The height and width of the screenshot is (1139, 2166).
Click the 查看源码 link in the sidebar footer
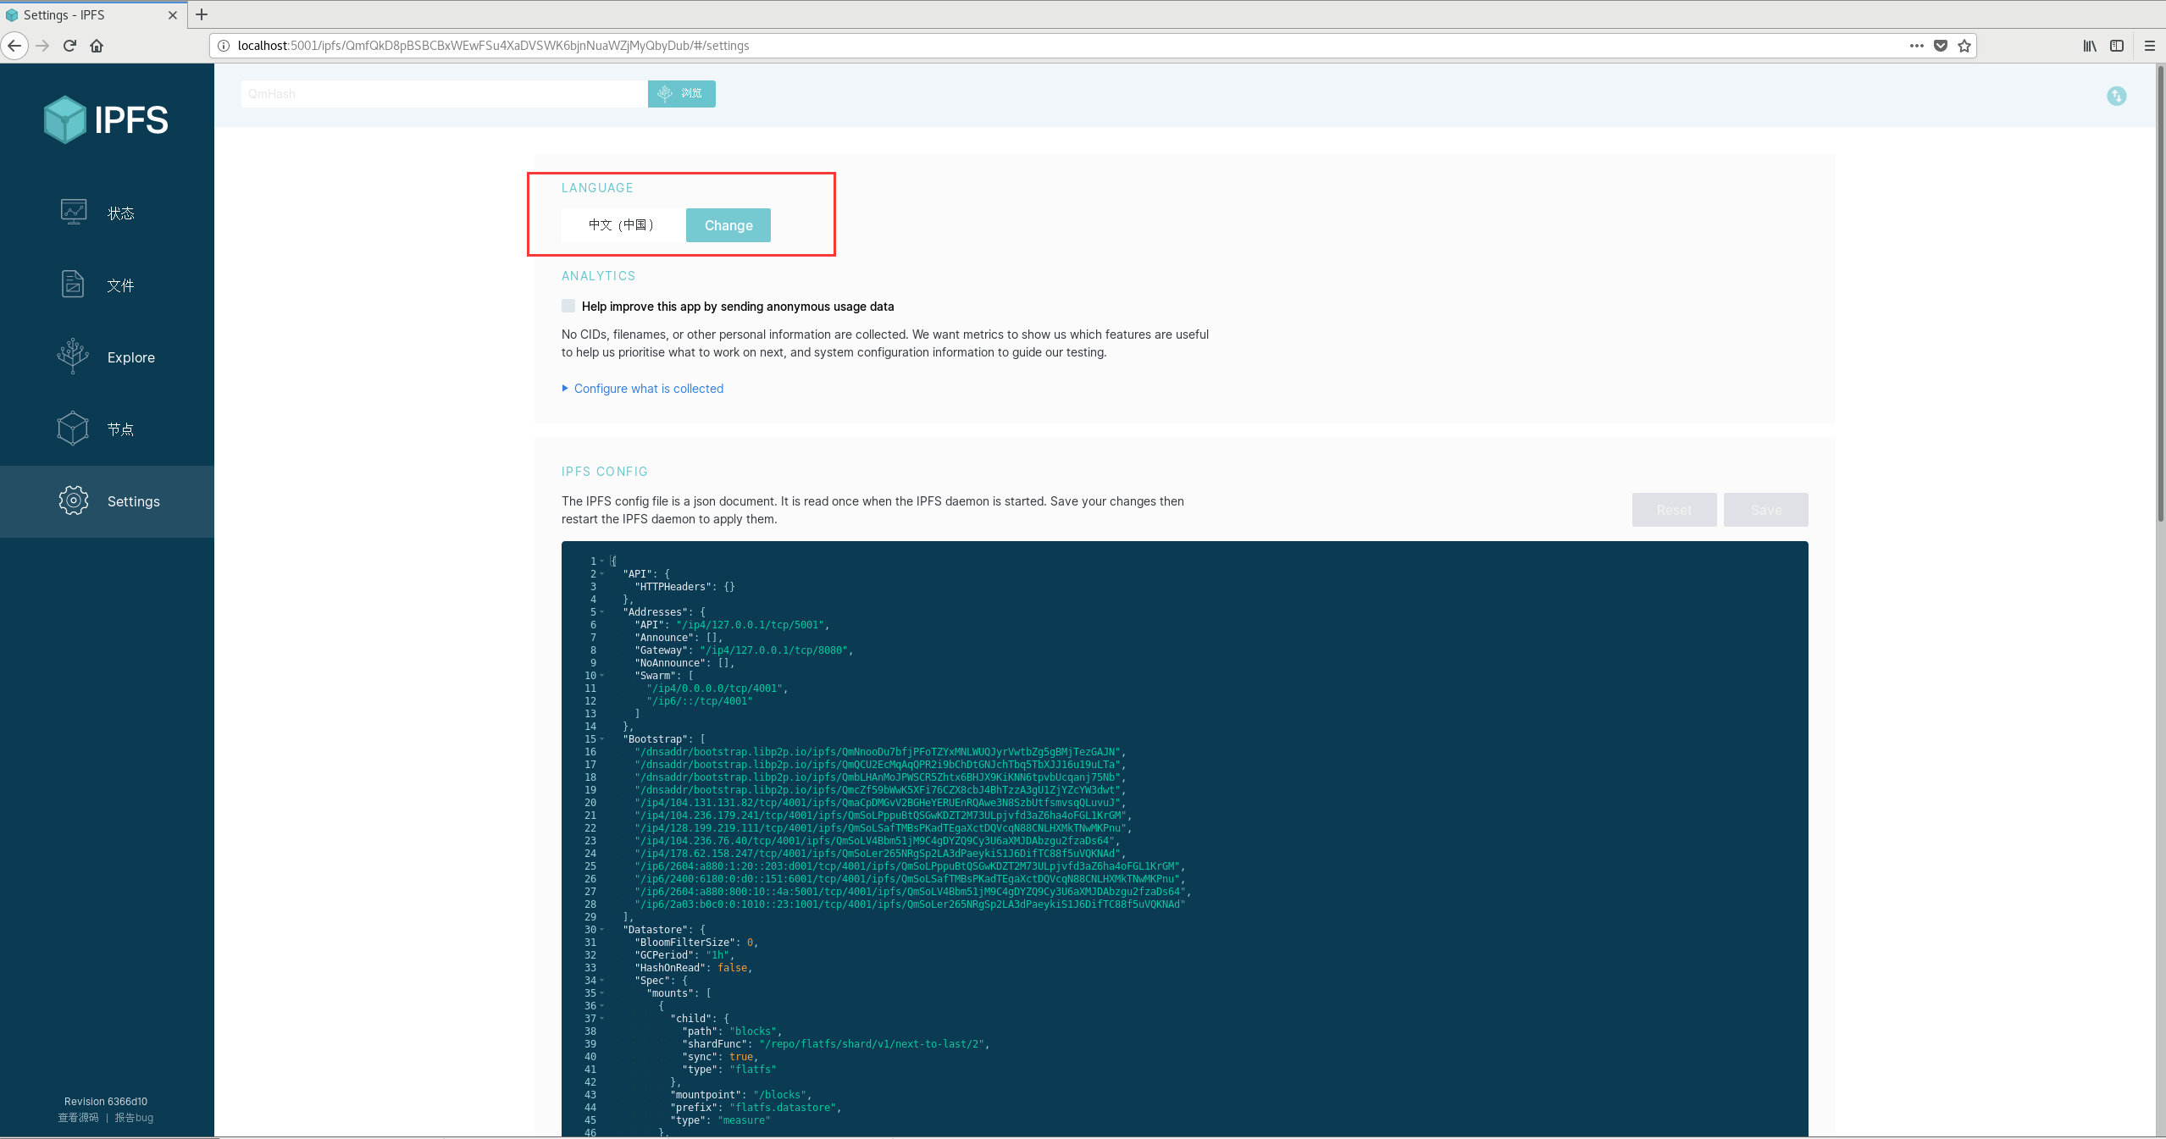[78, 1118]
